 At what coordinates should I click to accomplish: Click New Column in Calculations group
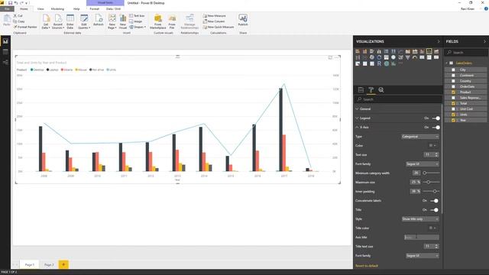(214, 21)
